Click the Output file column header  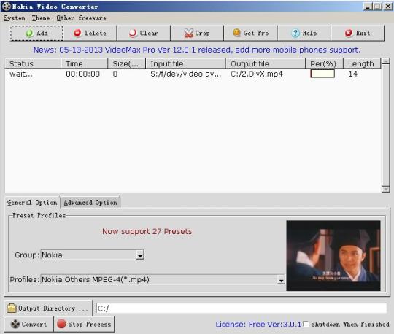click(x=266, y=63)
